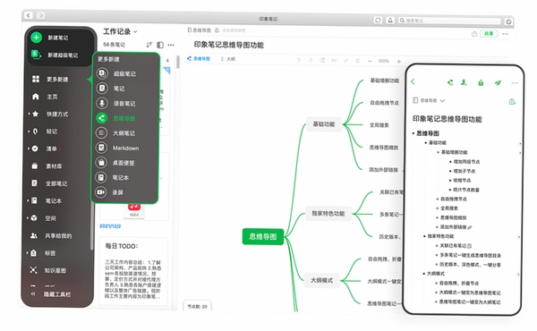
Task: Click the undo icon in mind map toolbar
Action: coord(299,60)
